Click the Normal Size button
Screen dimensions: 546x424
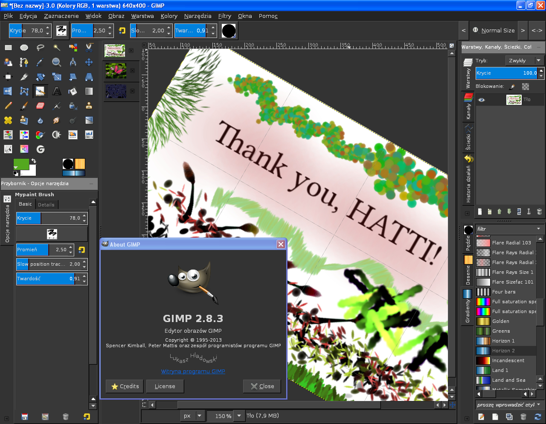(x=493, y=30)
